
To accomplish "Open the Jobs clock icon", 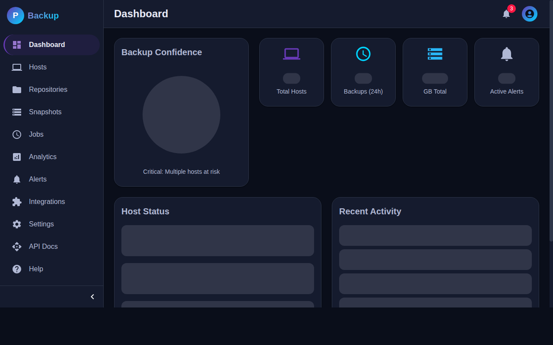I will pyautogui.click(x=16, y=134).
